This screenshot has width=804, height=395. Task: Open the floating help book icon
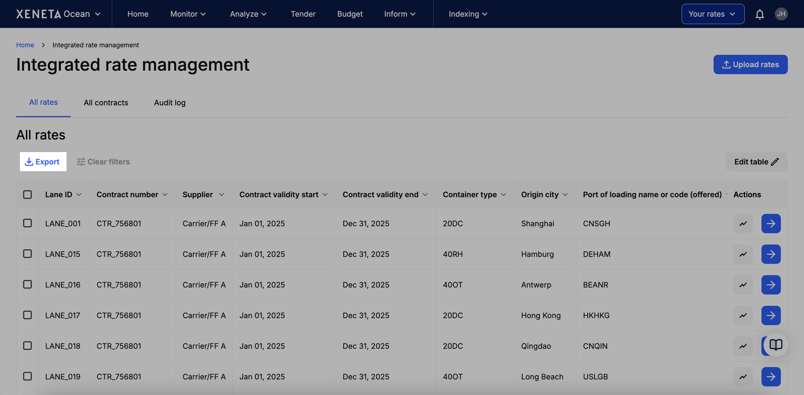tap(776, 344)
